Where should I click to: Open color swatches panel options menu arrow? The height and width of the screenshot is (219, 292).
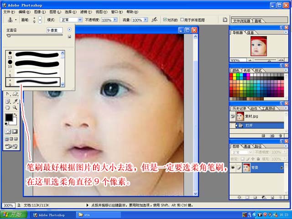point(286,70)
